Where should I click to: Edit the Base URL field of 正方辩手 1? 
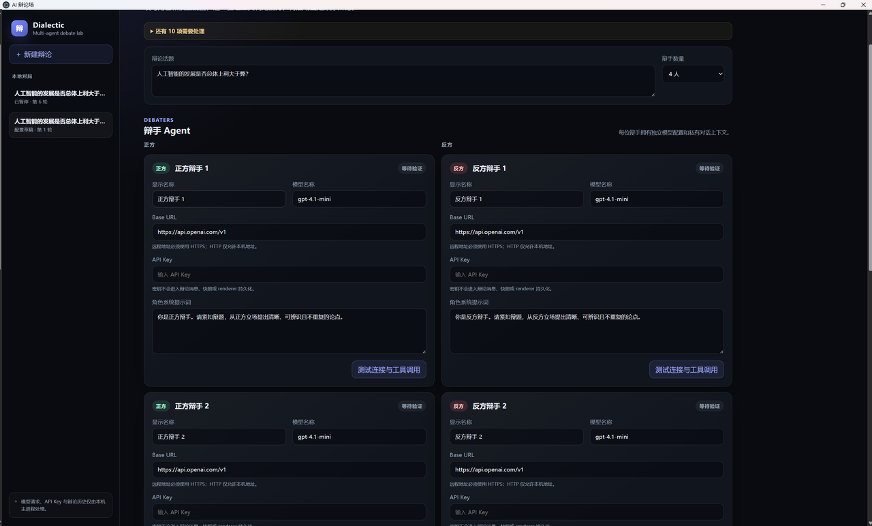pyautogui.click(x=289, y=232)
